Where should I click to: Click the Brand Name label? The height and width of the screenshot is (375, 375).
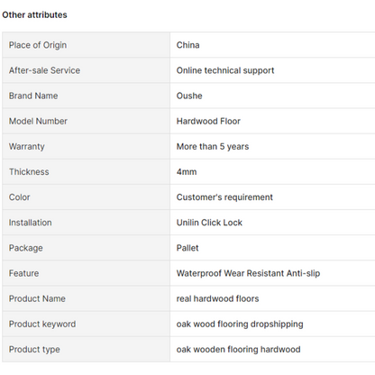(x=33, y=96)
